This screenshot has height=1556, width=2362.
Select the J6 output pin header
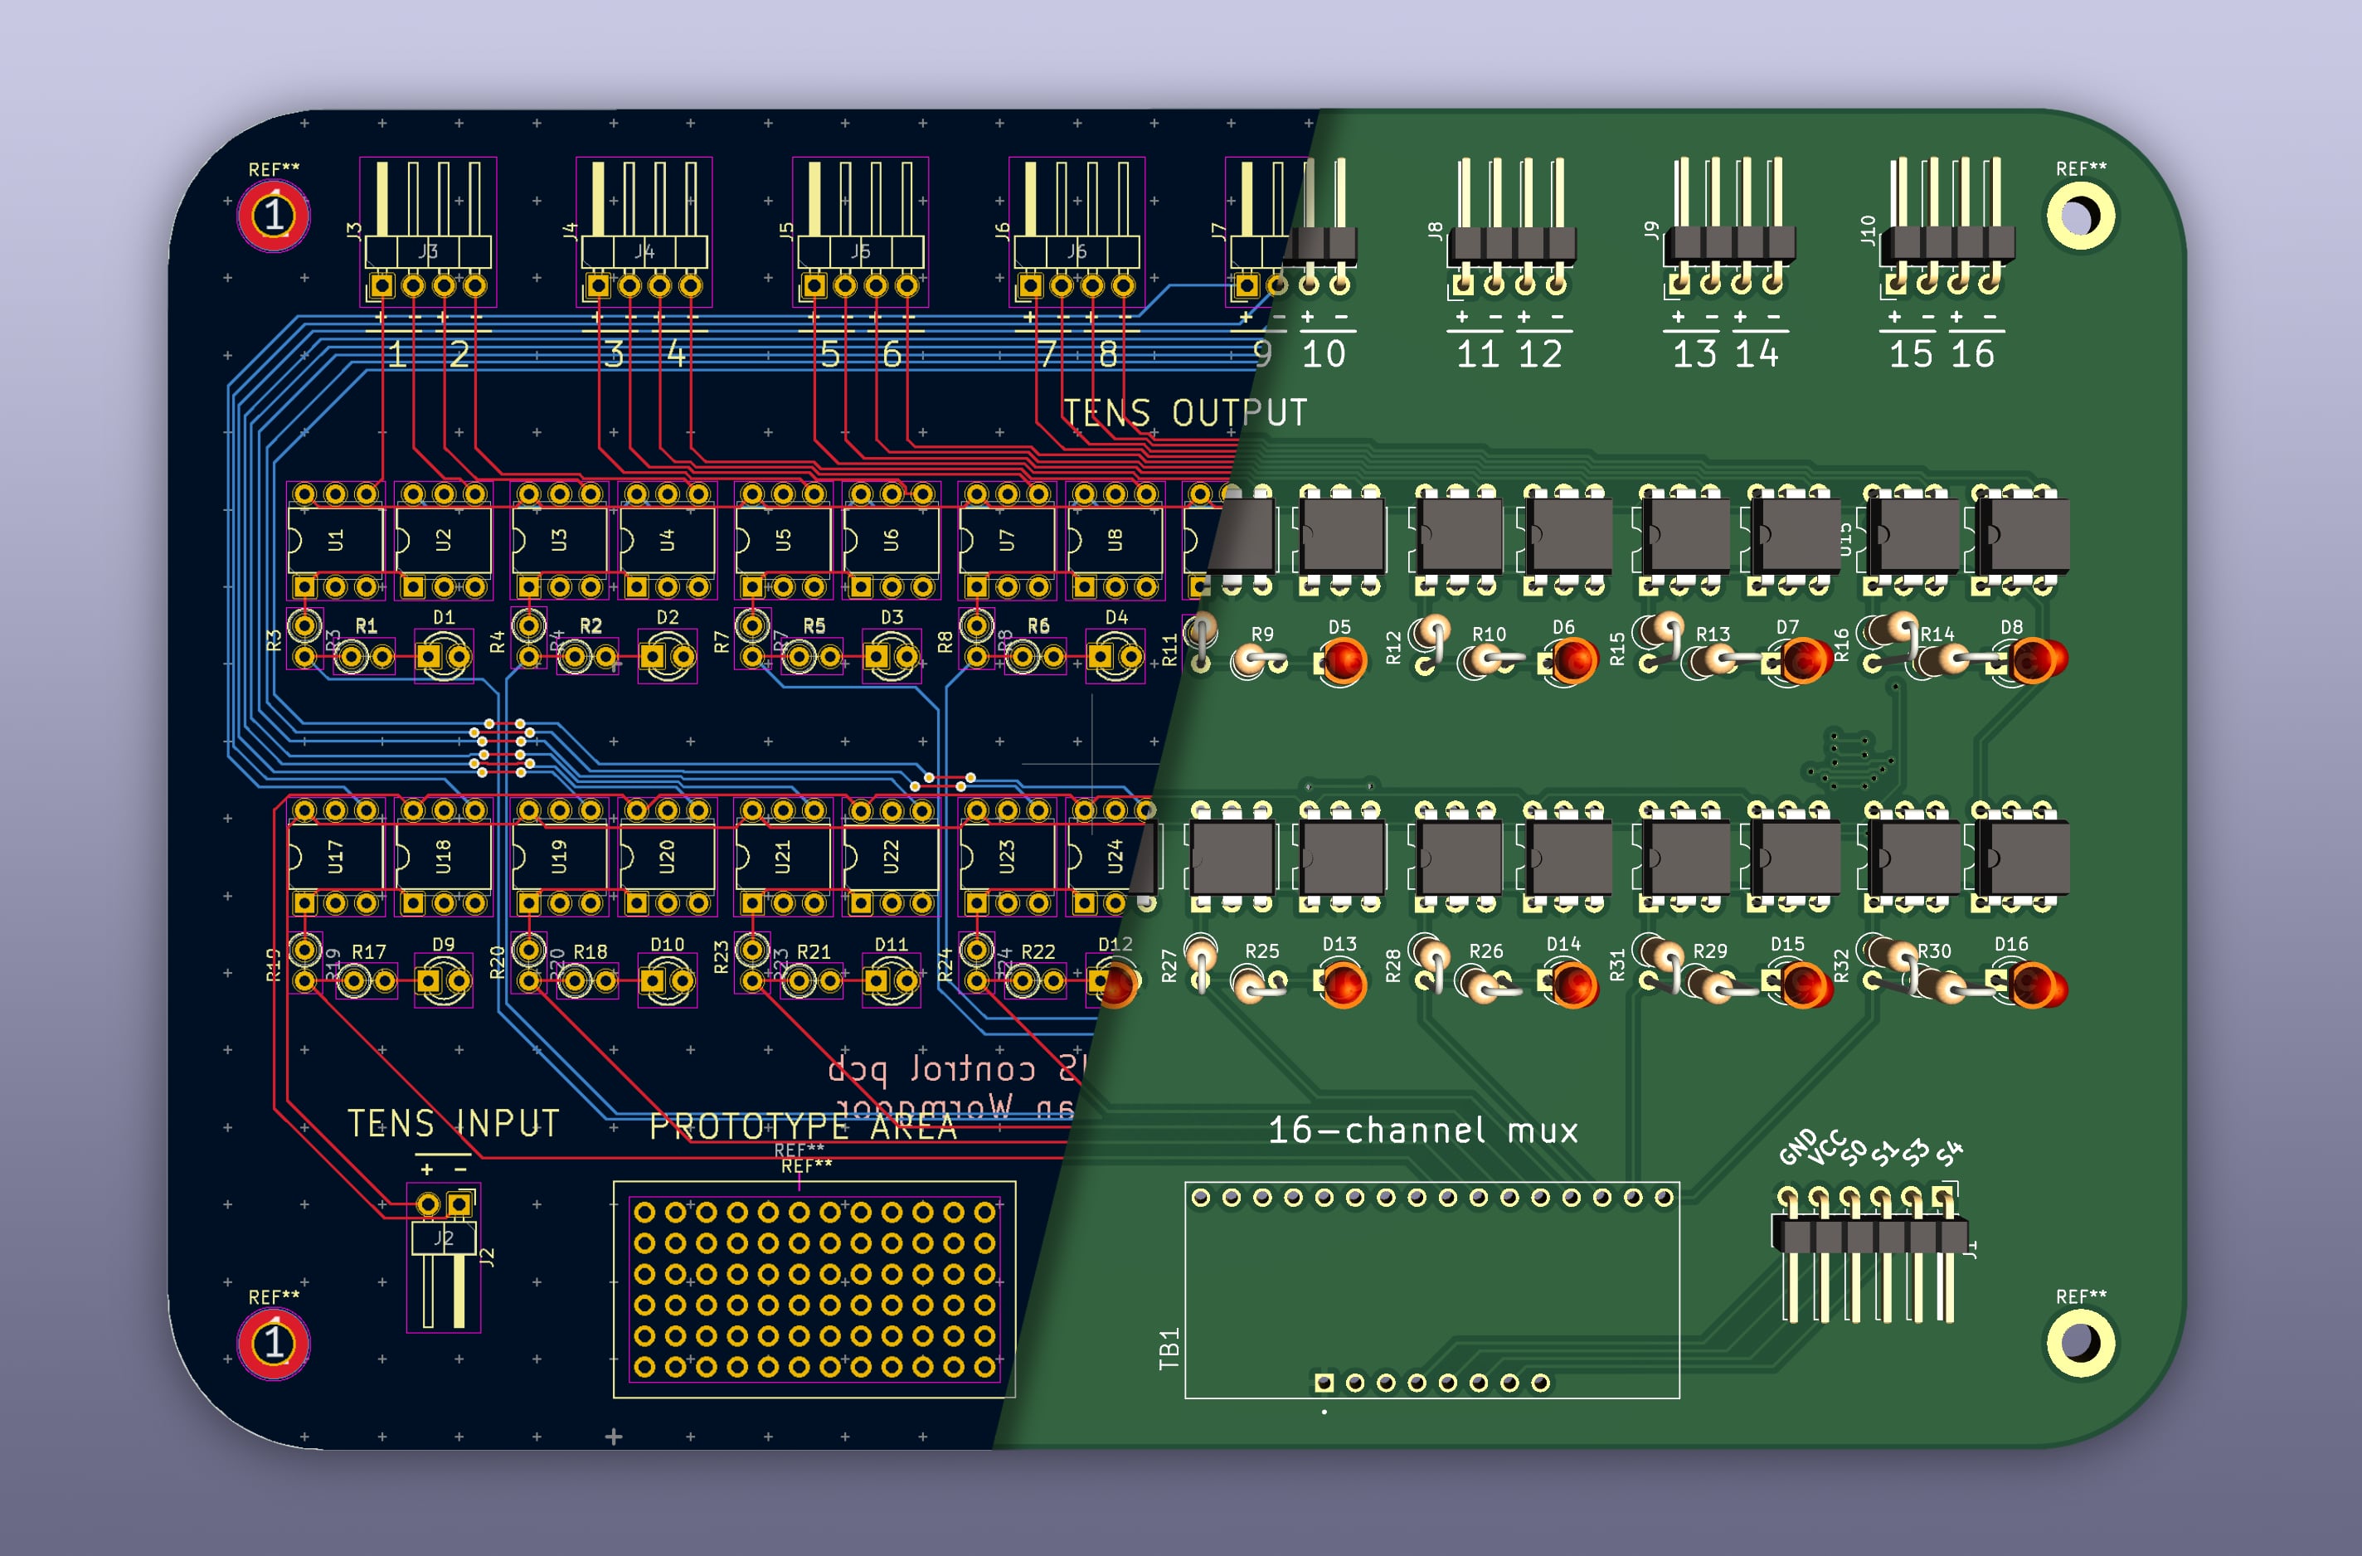(x=1077, y=231)
